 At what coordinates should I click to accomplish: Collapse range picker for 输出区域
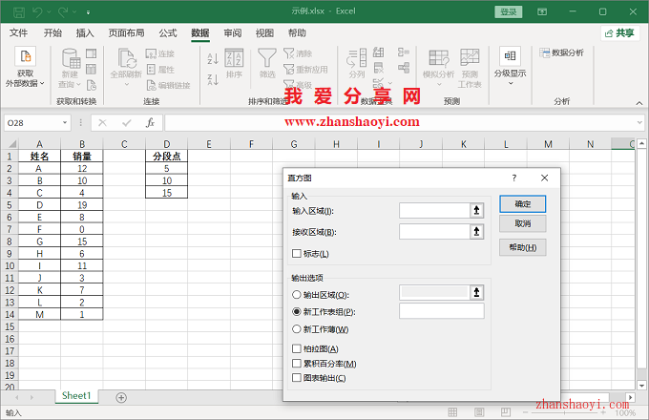477,292
